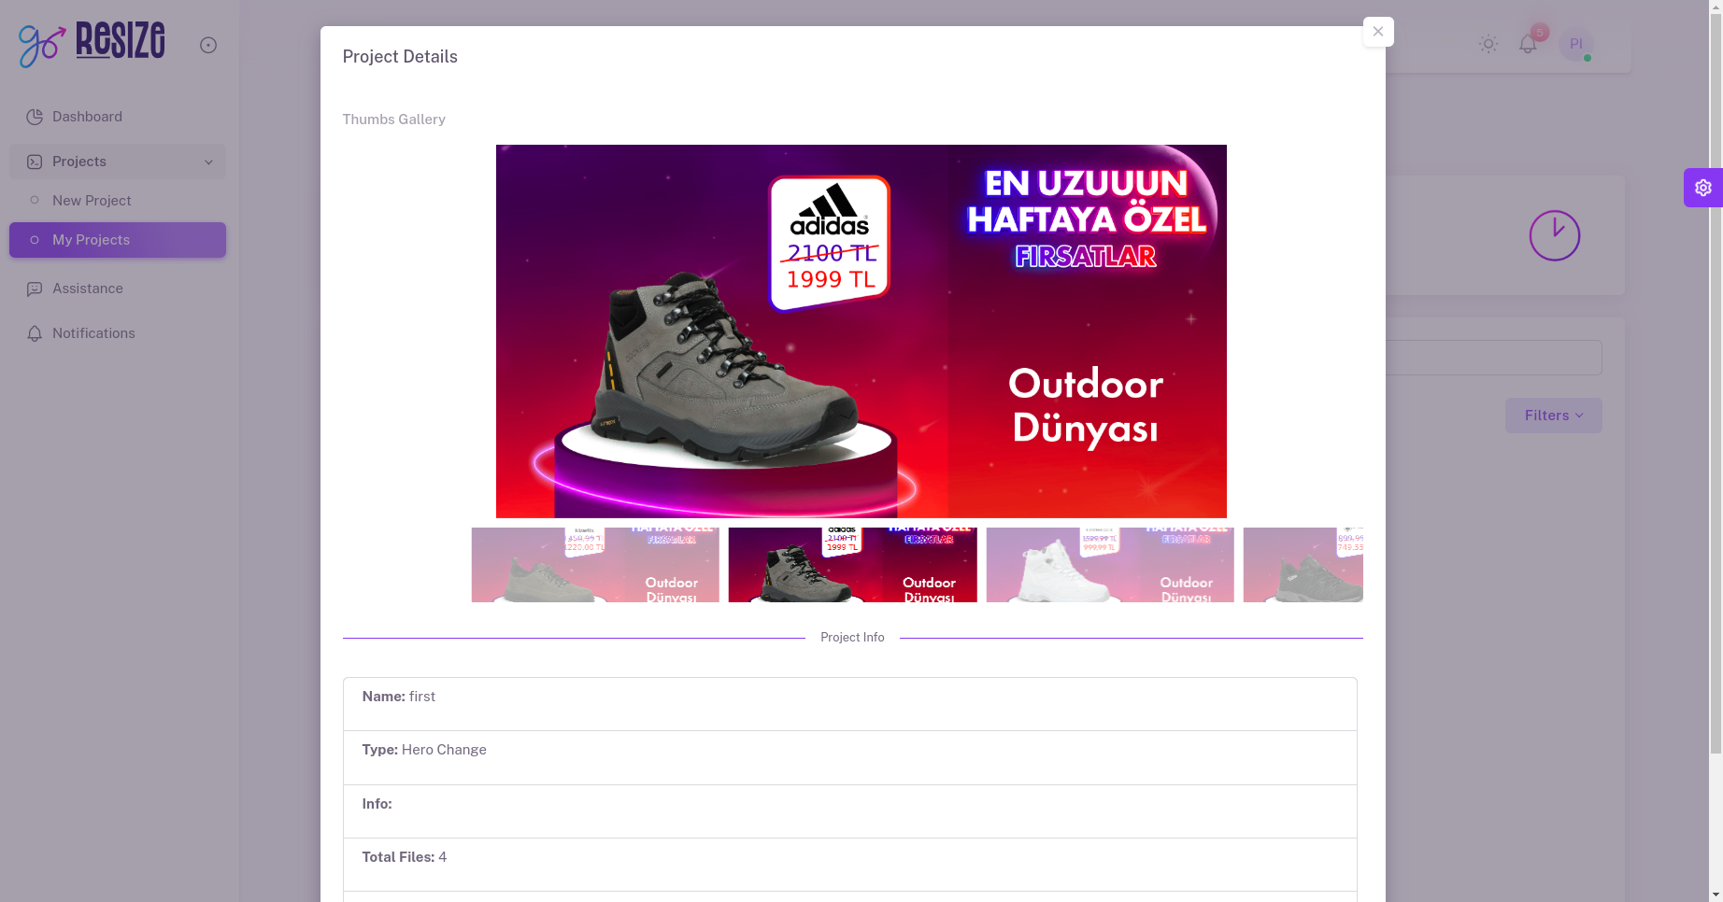Click the Thumbs Gallery label

coord(394,120)
